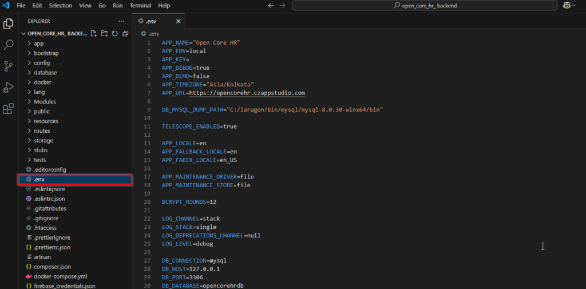Expand the app folder

(x=75, y=43)
